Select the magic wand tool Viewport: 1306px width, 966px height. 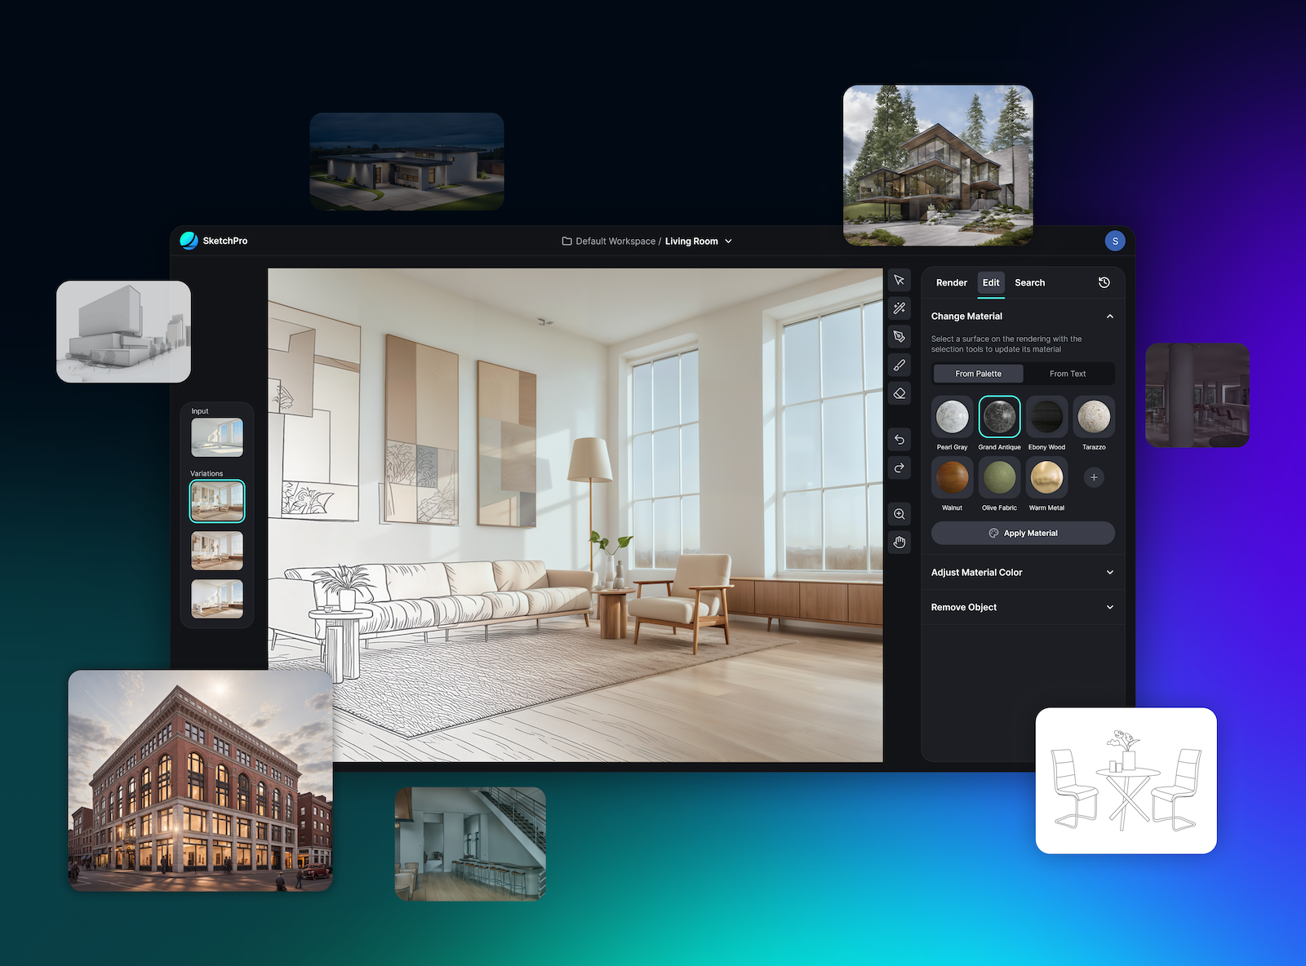[899, 308]
